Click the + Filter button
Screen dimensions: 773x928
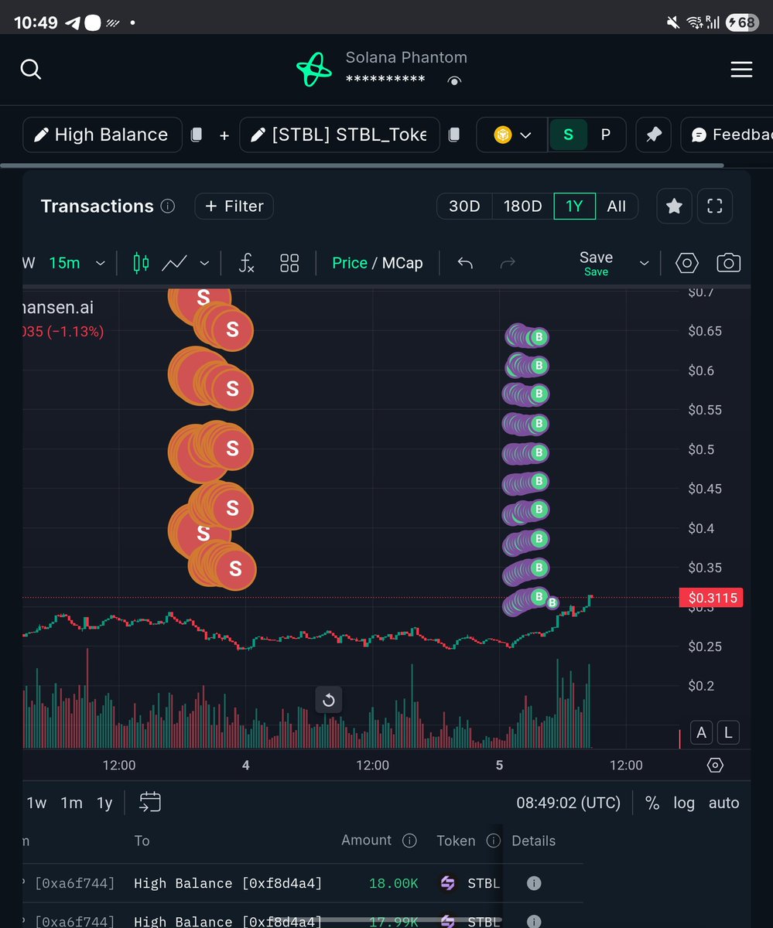point(234,206)
